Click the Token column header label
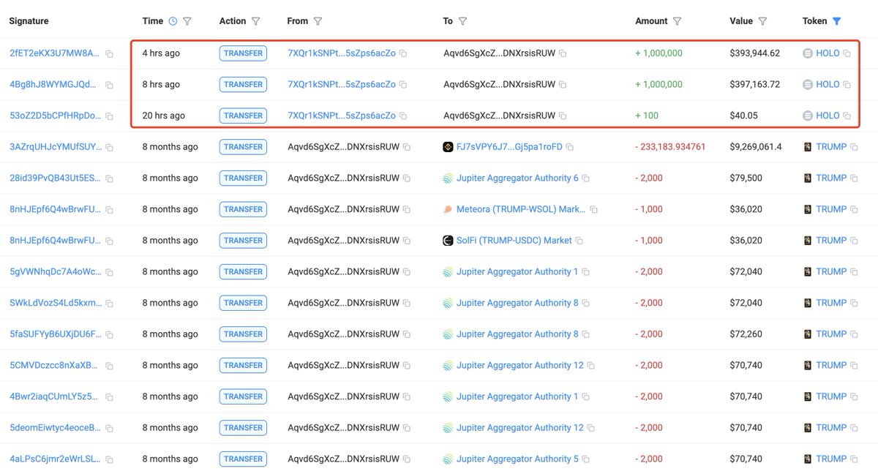This screenshot has width=878, height=474. [814, 21]
